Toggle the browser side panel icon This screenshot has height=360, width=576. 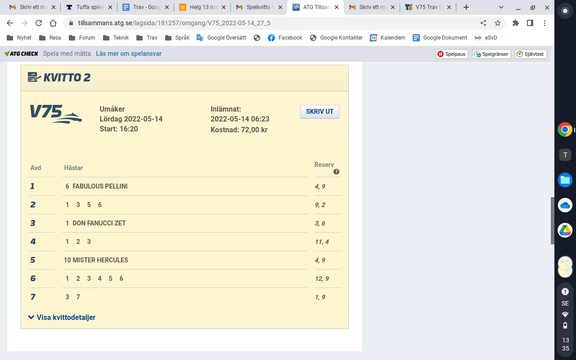(530, 23)
